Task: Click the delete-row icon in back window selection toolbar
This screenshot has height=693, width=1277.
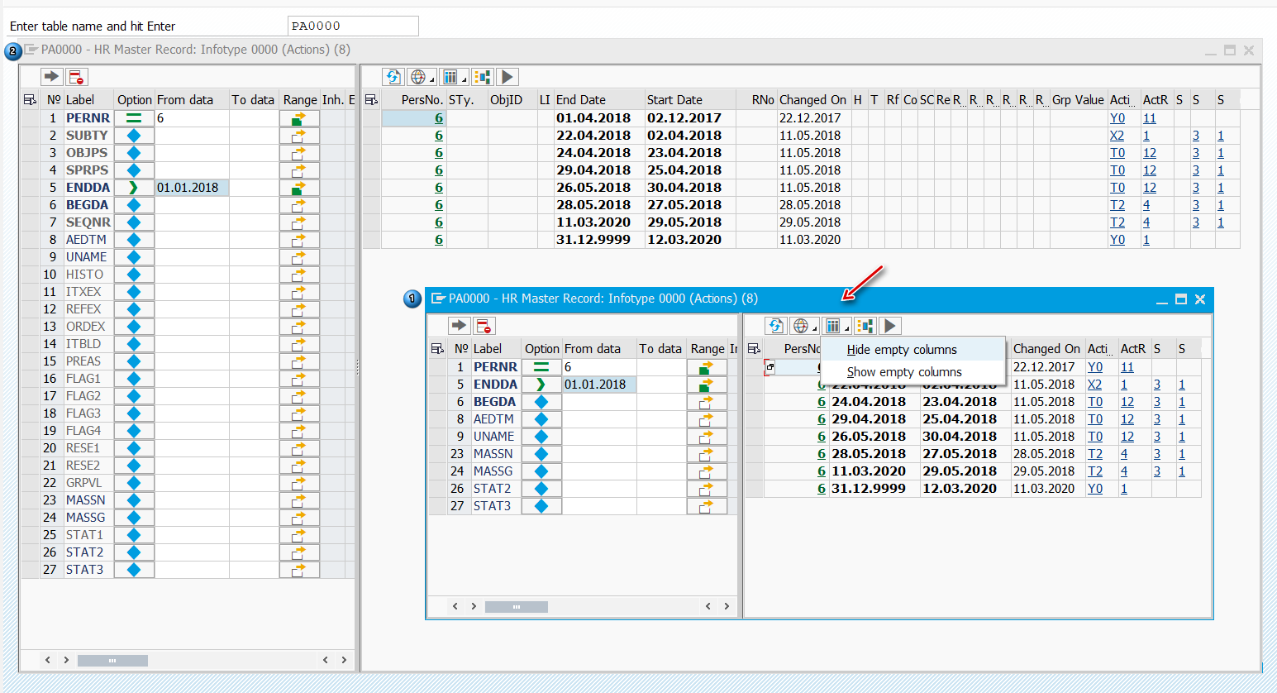Action: click(76, 77)
